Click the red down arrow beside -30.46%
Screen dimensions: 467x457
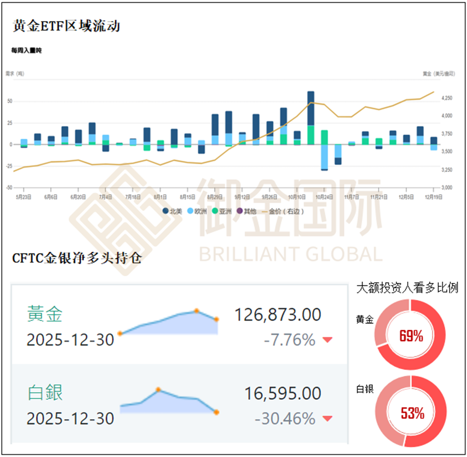point(327,419)
